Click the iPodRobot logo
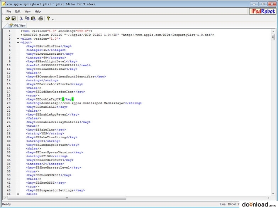The height and width of the screenshot is (208, 278). (x=263, y=11)
